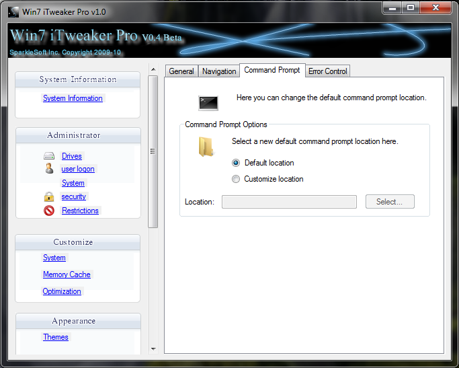Minimize the iTweaker window
This screenshot has height=368, width=459.
pyautogui.click(x=392, y=8)
